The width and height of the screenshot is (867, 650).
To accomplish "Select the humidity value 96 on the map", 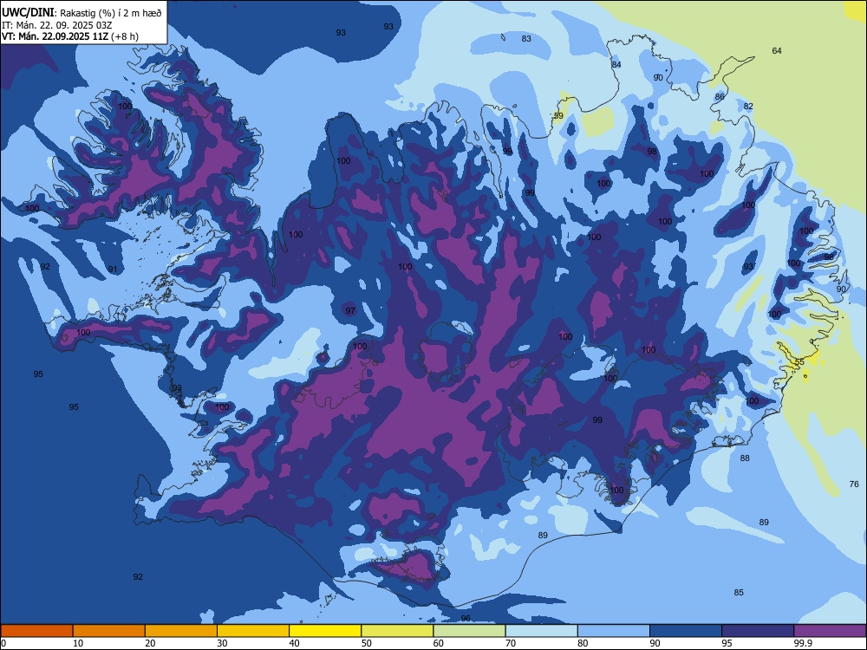I will 466,619.
